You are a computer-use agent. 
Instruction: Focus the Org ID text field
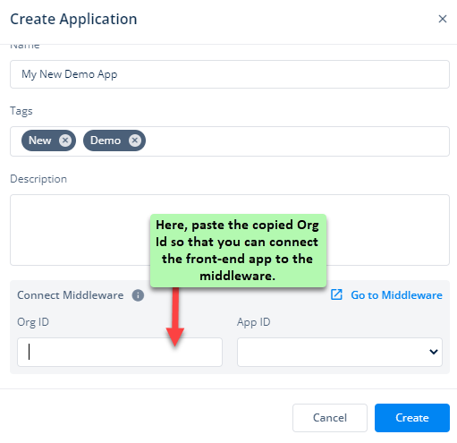coord(120,352)
